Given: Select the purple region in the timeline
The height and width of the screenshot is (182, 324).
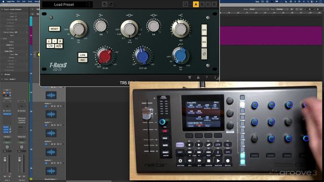Looking at the screenshot, I should click(271, 35).
